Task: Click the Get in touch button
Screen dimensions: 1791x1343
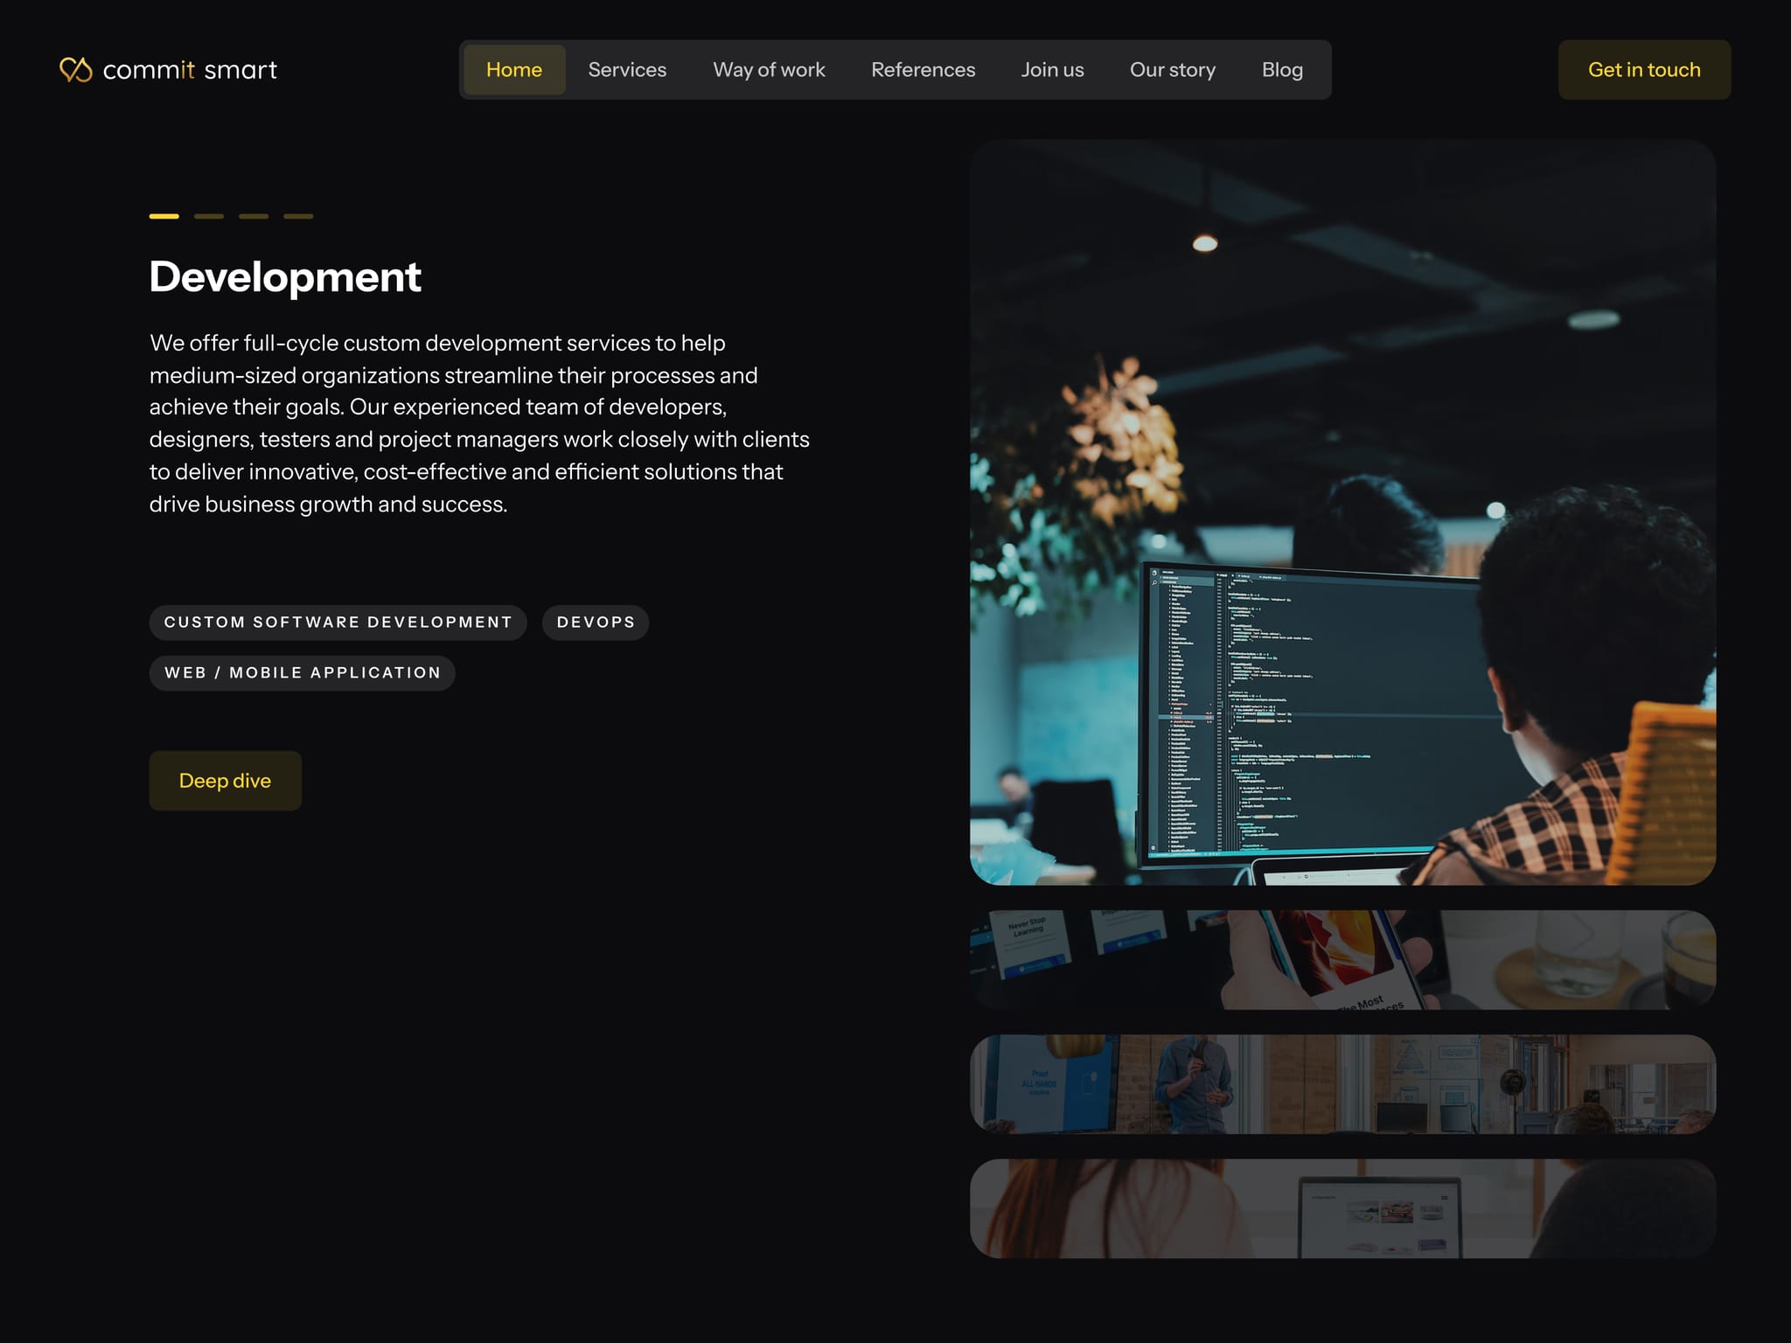Action: tap(1644, 70)
